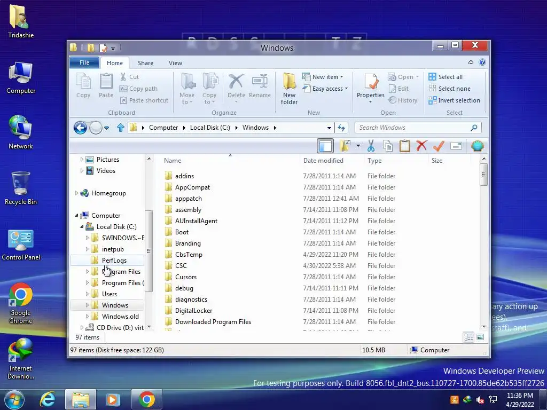Select the DigitalLocker folder
547x410 pixels.
click(x=193, y=311)
